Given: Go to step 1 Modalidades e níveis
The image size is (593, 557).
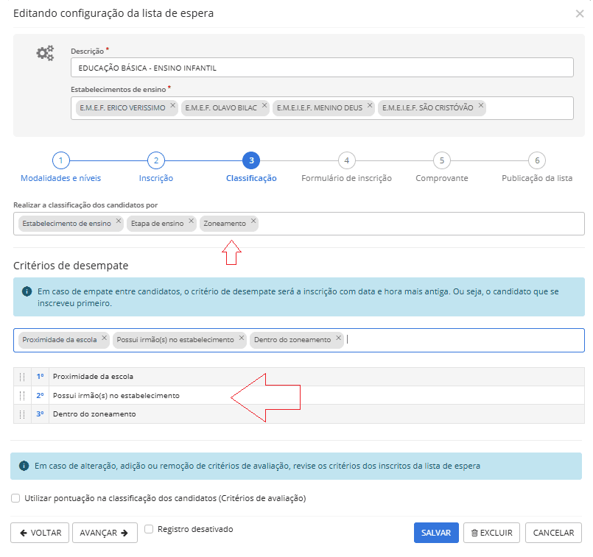Looking at the screenshot, I should click(x=61, y=160).
